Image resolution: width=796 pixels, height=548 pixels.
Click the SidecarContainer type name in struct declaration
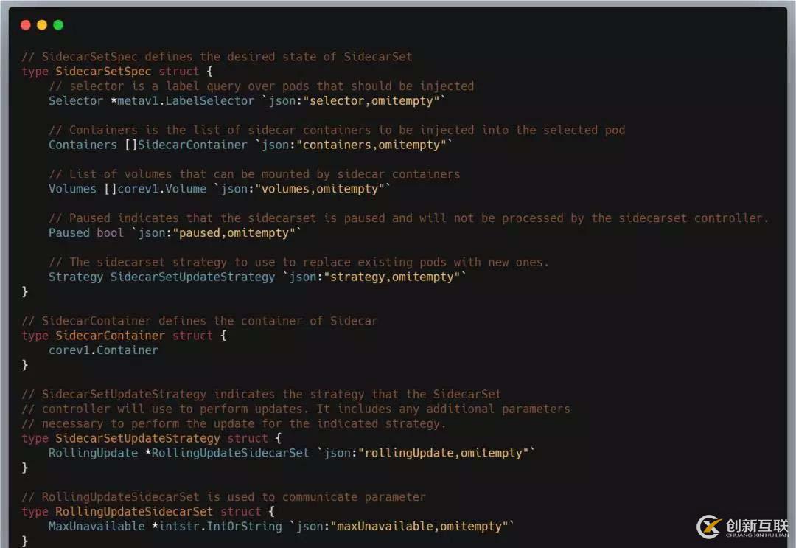(x=111, y=336)
